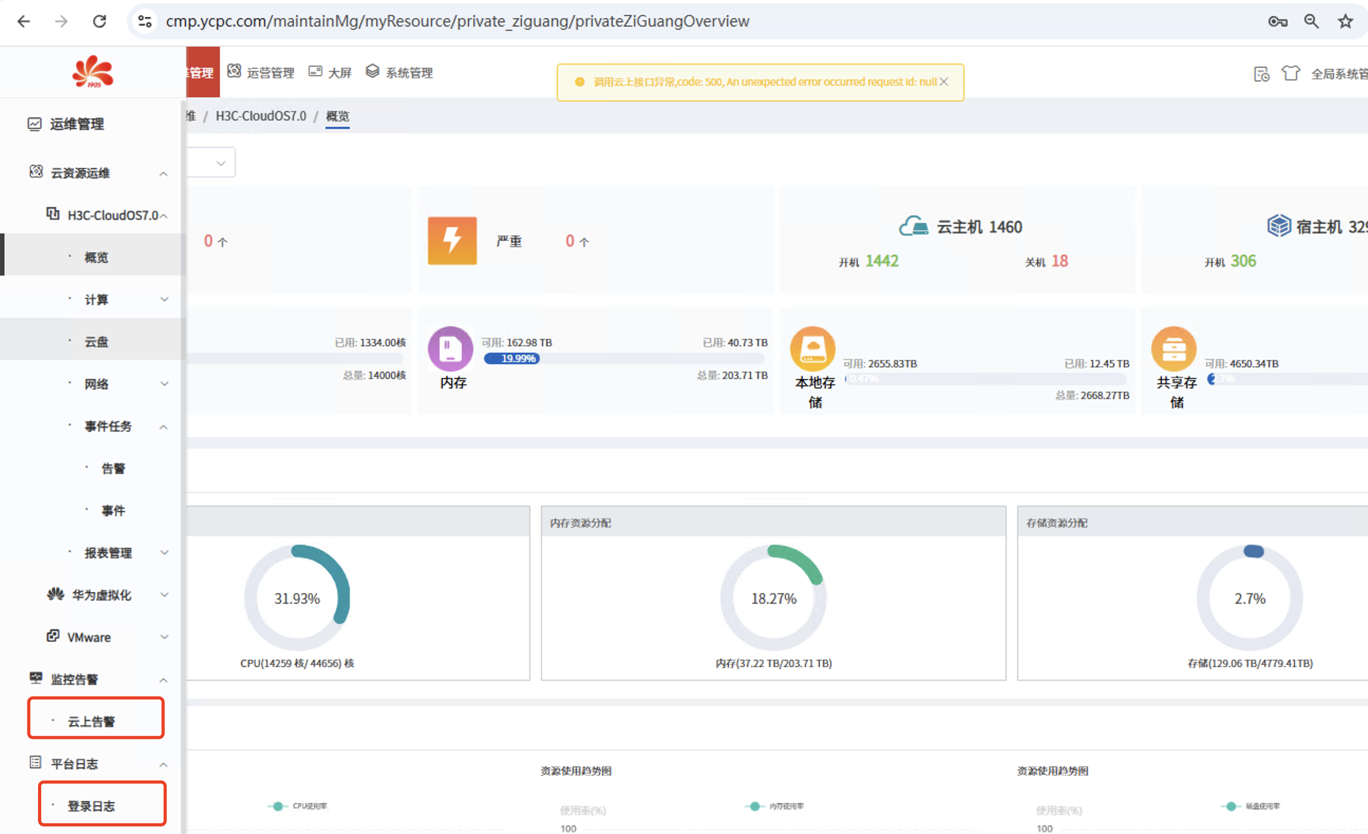This screenshot has height=834, width=1368.
Task: Click the 概览 breadcrumb tab
Action: 338,116
